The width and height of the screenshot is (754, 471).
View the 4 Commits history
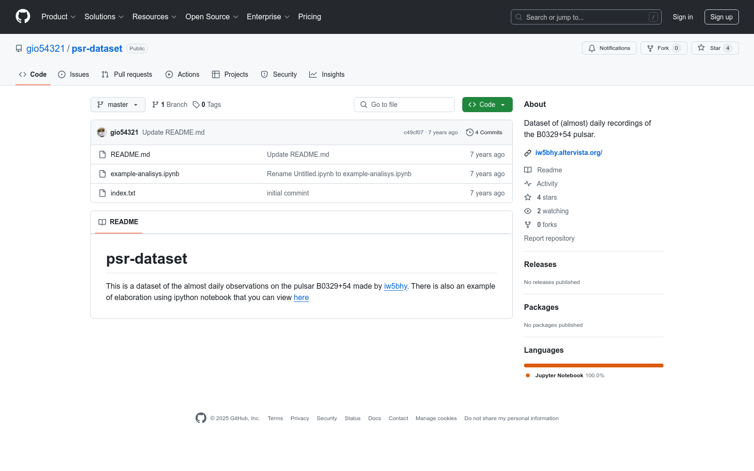click(x=484, y=132)
